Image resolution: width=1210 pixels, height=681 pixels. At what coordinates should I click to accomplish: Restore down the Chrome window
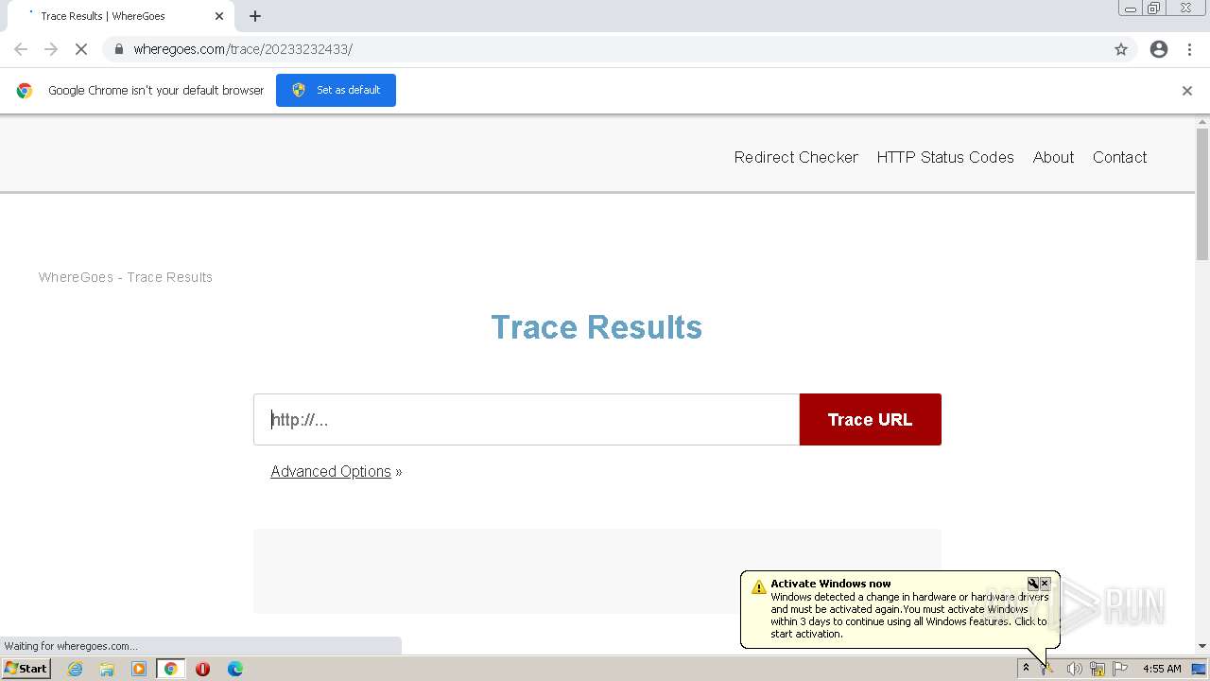coord(1154,8)
